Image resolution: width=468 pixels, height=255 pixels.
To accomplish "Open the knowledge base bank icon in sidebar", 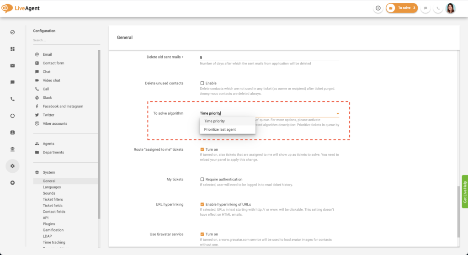I will pos(12,149).
